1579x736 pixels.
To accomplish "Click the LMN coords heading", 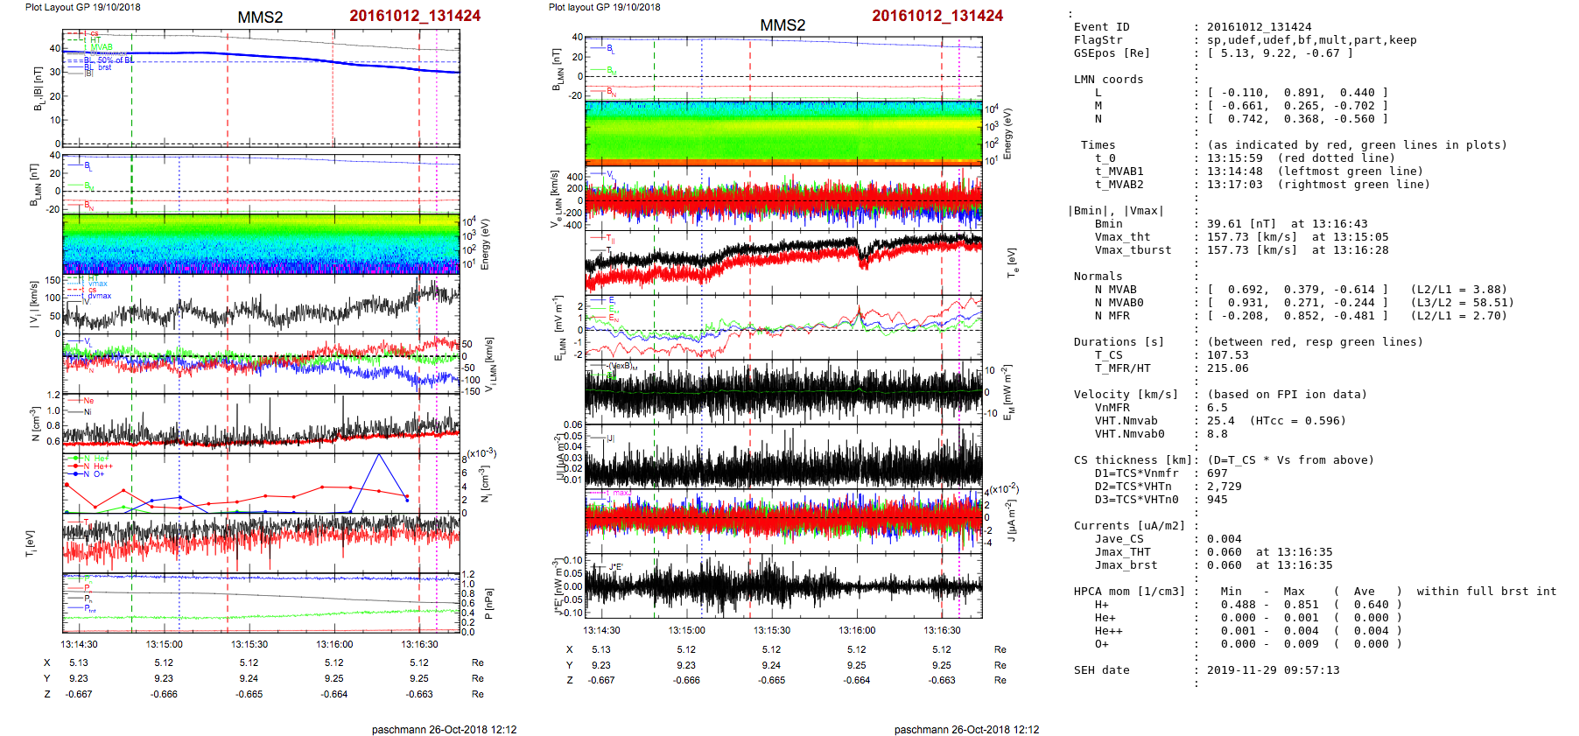I will (1108, 80).
